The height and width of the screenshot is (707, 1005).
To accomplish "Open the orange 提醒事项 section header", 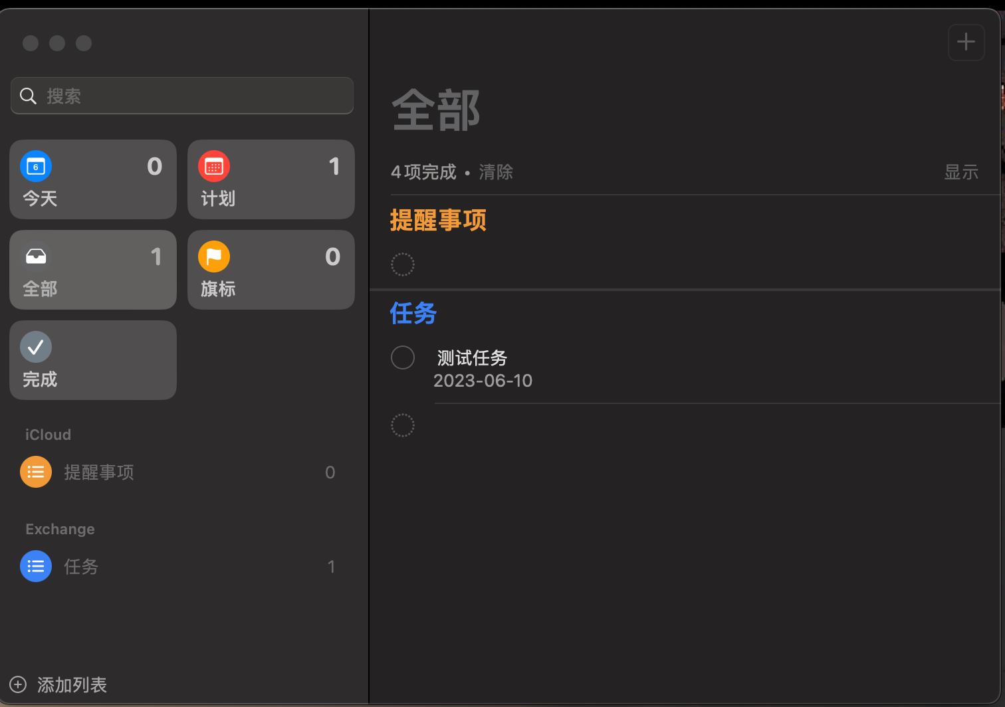I will 438,220.
